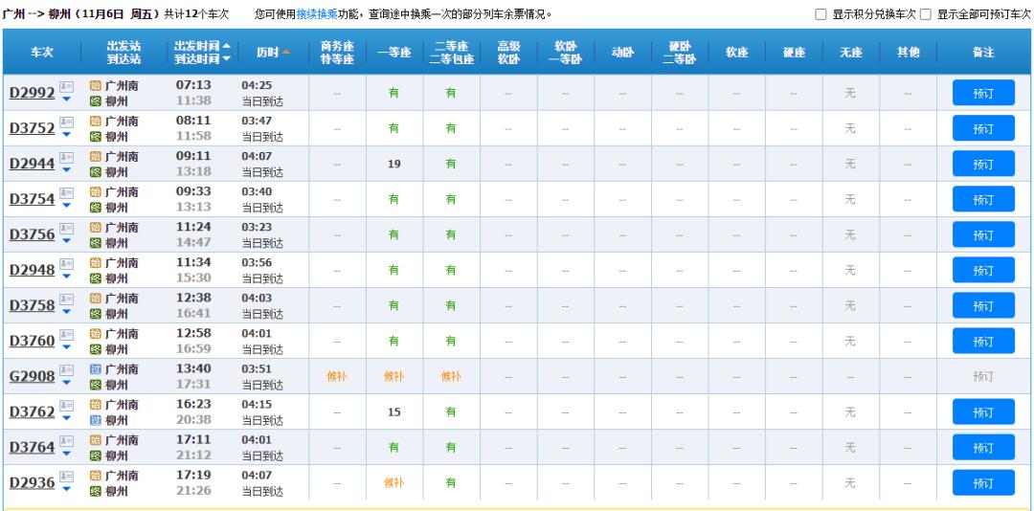Viewport: 1034px width, 511px height.
Task: Sort by 历时 duration column header
Action: pyautogui.click(x=273, y=52)
